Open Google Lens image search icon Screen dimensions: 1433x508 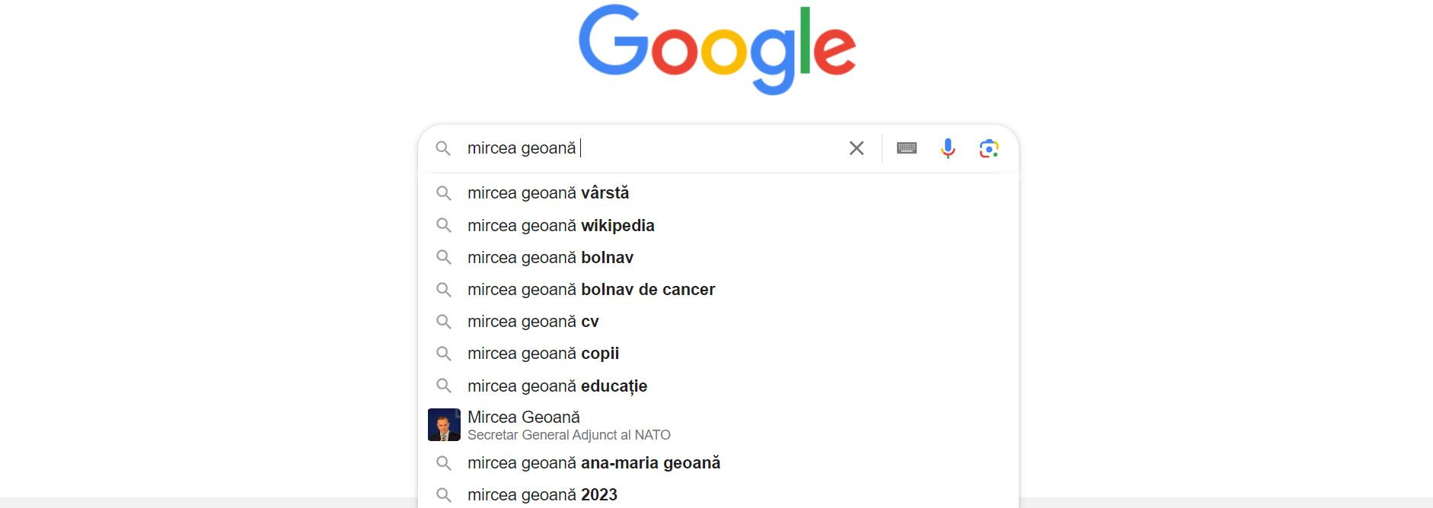click(x=989, y=148)
